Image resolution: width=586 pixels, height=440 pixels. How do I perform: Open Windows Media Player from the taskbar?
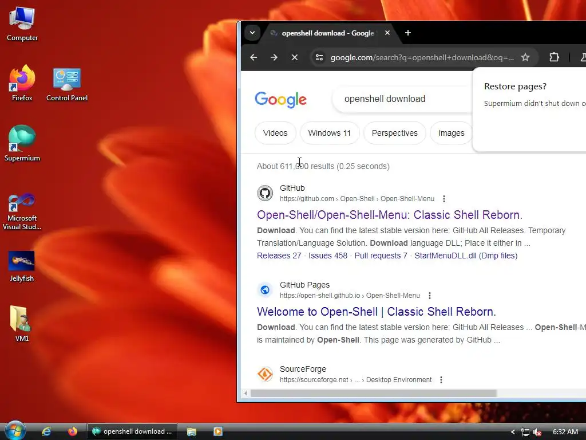pyautogui.click(x=218, y=431)
